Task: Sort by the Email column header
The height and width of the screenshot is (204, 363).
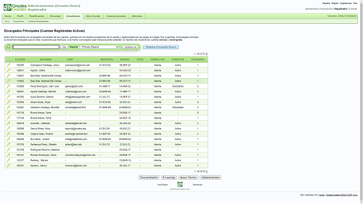Action: tap(70, 59)
